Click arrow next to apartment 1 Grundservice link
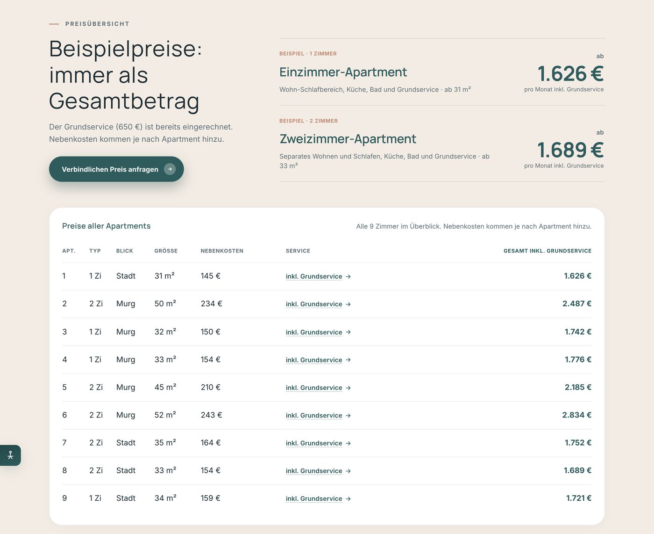 click(x=348, y=277)
